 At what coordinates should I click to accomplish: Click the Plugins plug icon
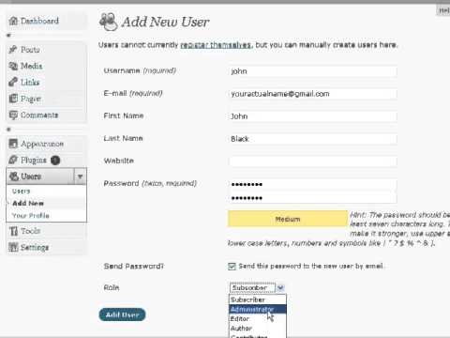point(13,160)
